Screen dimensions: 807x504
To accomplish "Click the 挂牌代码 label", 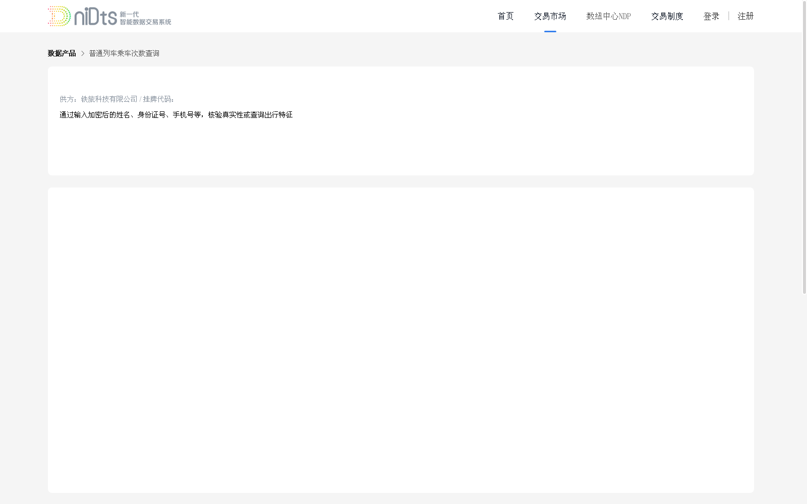I will click(158, 99).
